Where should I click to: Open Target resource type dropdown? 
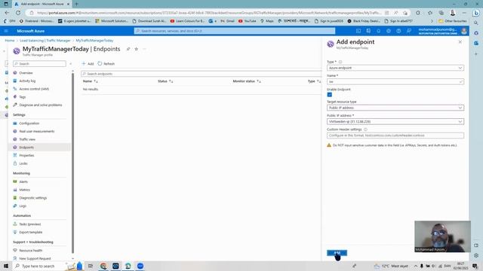tap(395, 108)
